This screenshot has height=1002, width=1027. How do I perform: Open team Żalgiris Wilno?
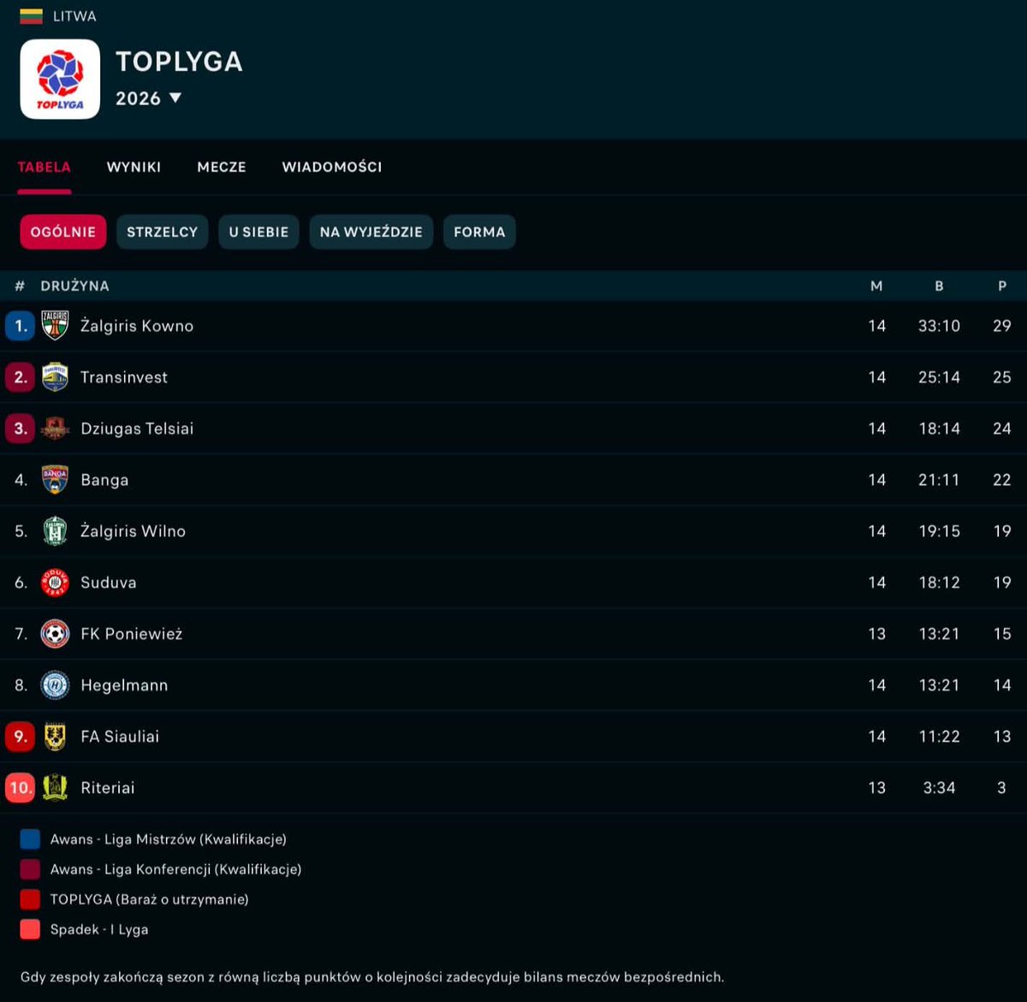[133, 531]
